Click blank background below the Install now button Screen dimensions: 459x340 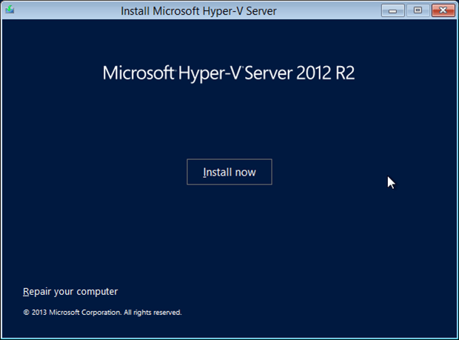pos(229,230)
